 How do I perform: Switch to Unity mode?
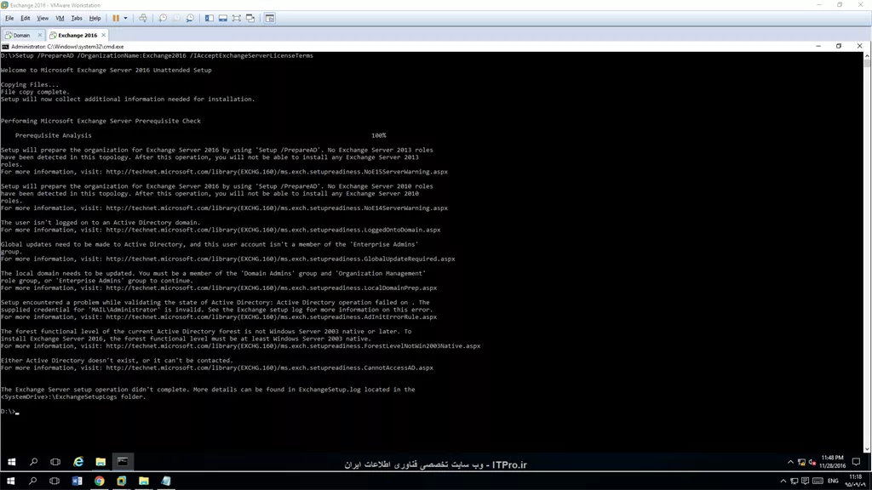(250, 19)
